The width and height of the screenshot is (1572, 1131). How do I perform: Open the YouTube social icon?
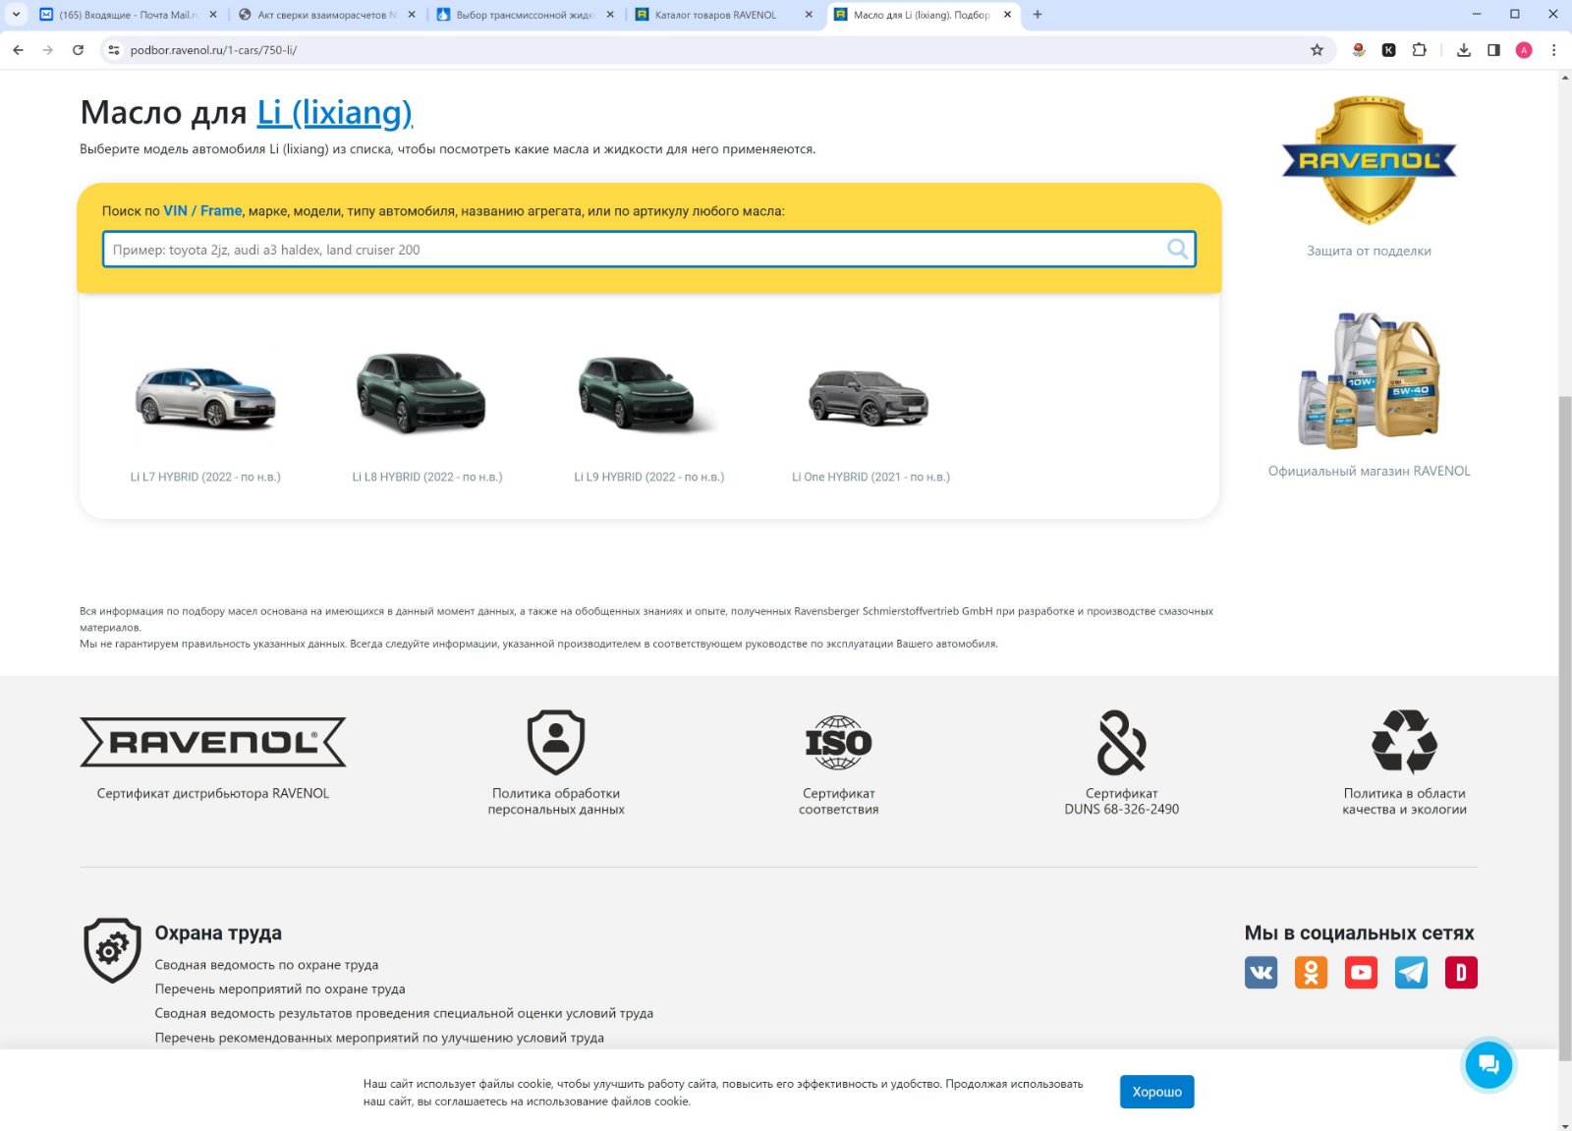[x=1361, y=973]
